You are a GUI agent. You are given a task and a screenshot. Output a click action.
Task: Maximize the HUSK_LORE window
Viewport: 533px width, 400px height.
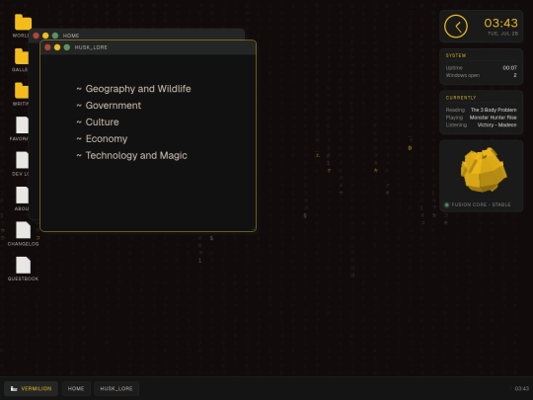pyautogui.click(x=67, y=47)
